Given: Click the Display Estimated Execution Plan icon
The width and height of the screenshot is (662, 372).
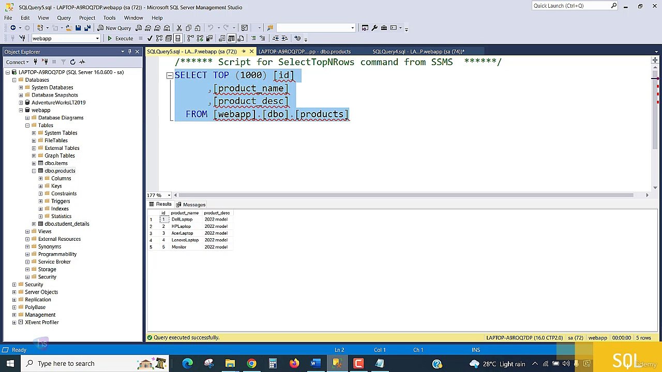Looking at the screenshot, I should 159,38.
